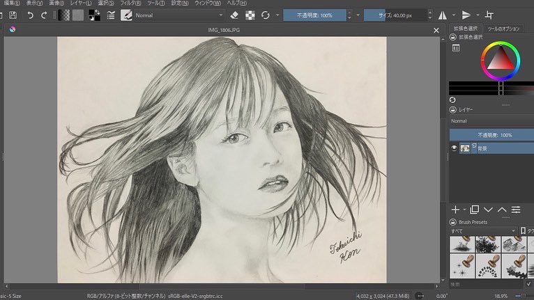Expand add-layer type dropdown arrow
The width and height of the screenshot is (534, 300).
coord(464,210)
